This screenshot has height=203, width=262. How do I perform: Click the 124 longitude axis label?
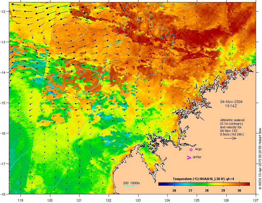pos(167,200)
